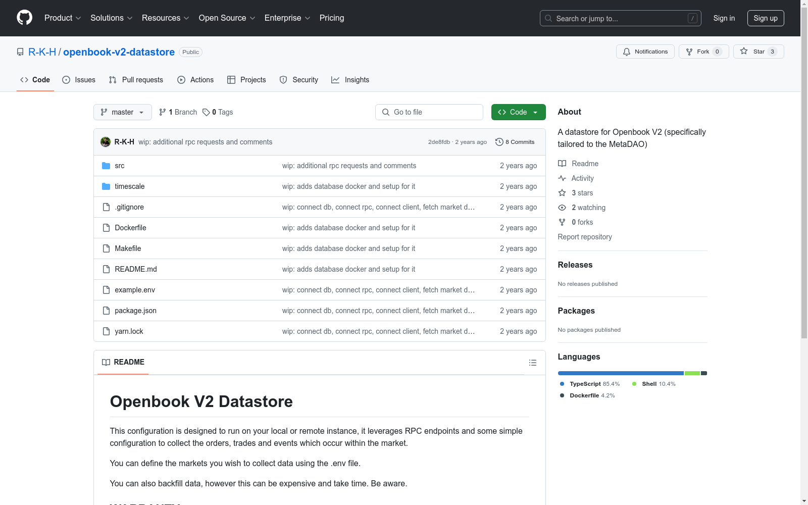Expand the Enterprise menu
Image resolution: width=808 pixels, height=505 pixels.
287,18
